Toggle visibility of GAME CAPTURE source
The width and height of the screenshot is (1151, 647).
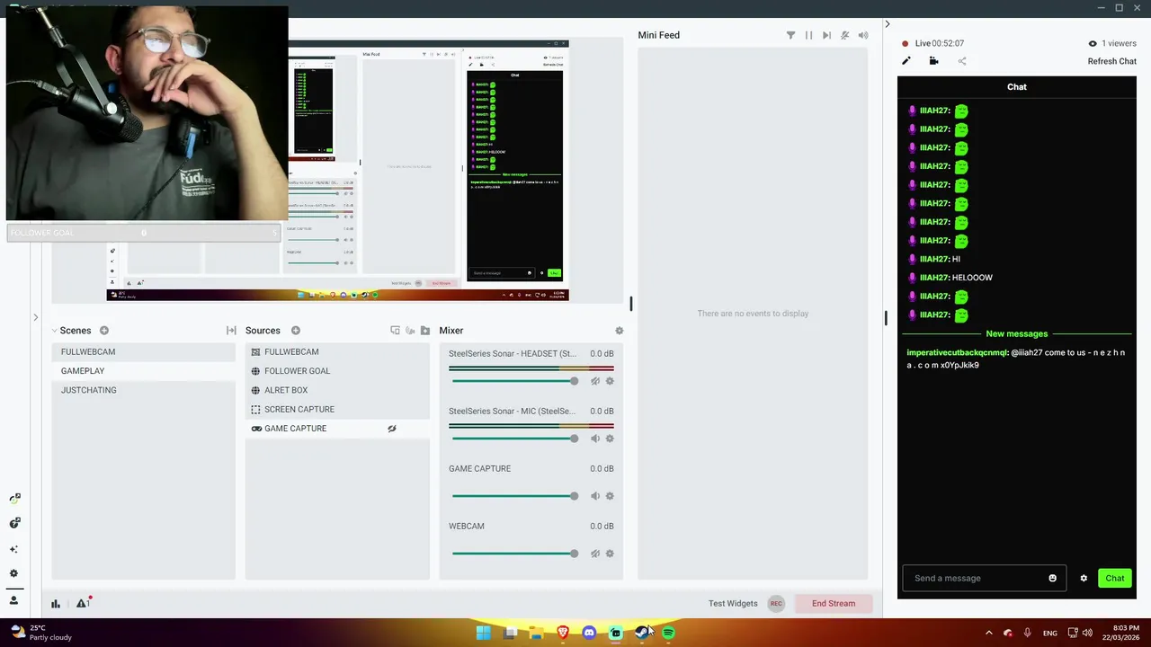coord(392,429)
